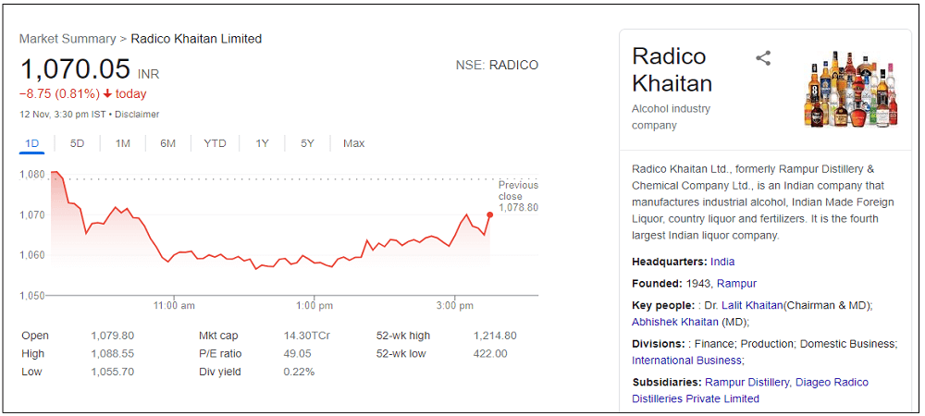Click the 52-wk high value 1,214.80

(495, 336)
